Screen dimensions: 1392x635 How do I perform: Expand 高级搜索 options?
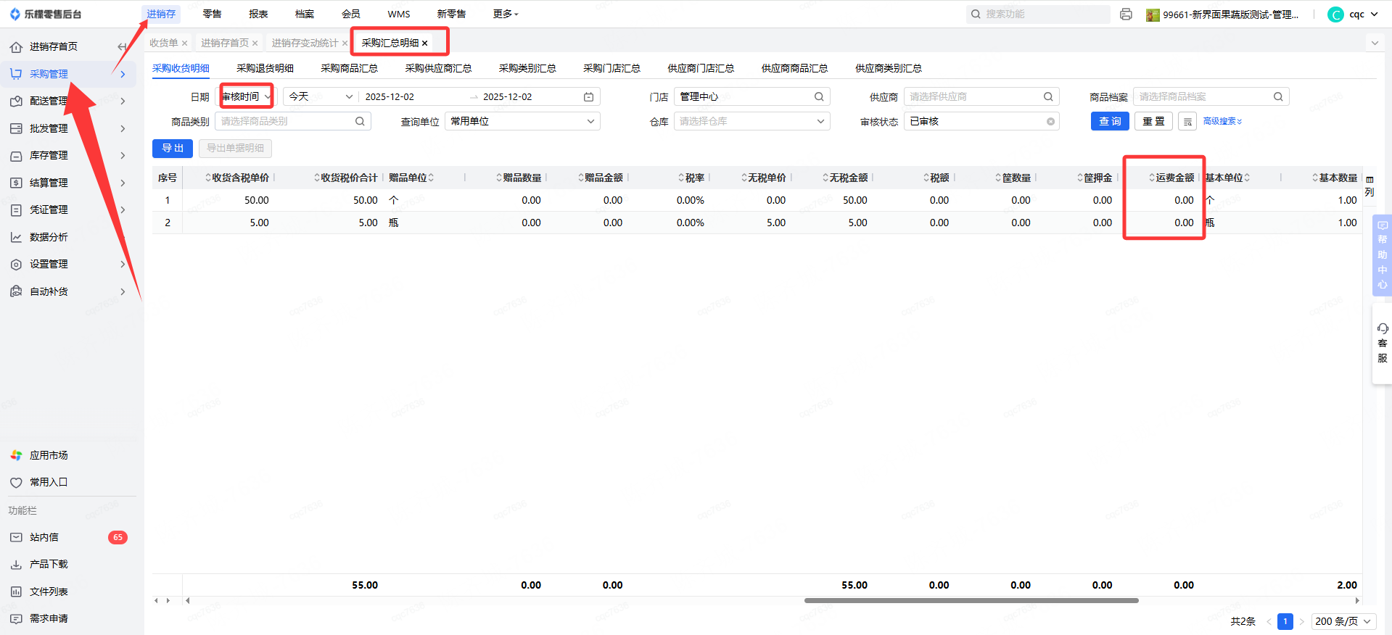click(1222, 121)
